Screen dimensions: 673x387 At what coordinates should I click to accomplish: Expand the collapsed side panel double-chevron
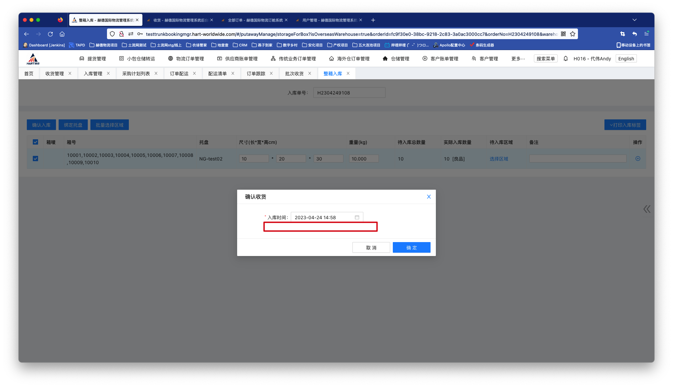647,209
